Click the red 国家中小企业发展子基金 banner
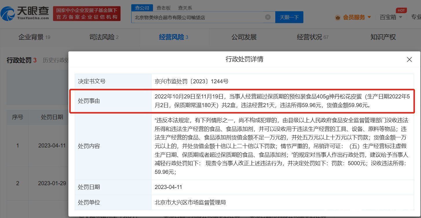421x218 pixels. pyautogui.click(x=87, y=14)
